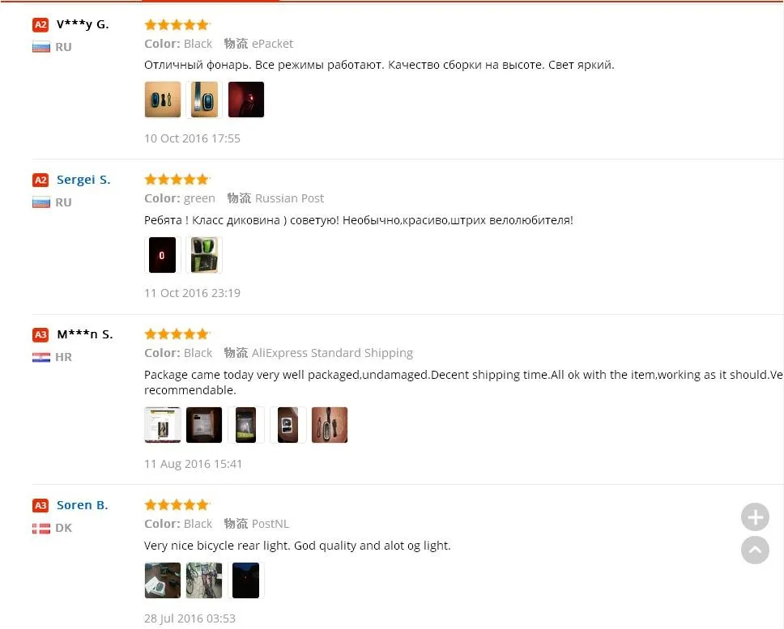Open Soren B. reviewer profile link
Viewport: 784px width, 629px height.
tap(82, 505)
